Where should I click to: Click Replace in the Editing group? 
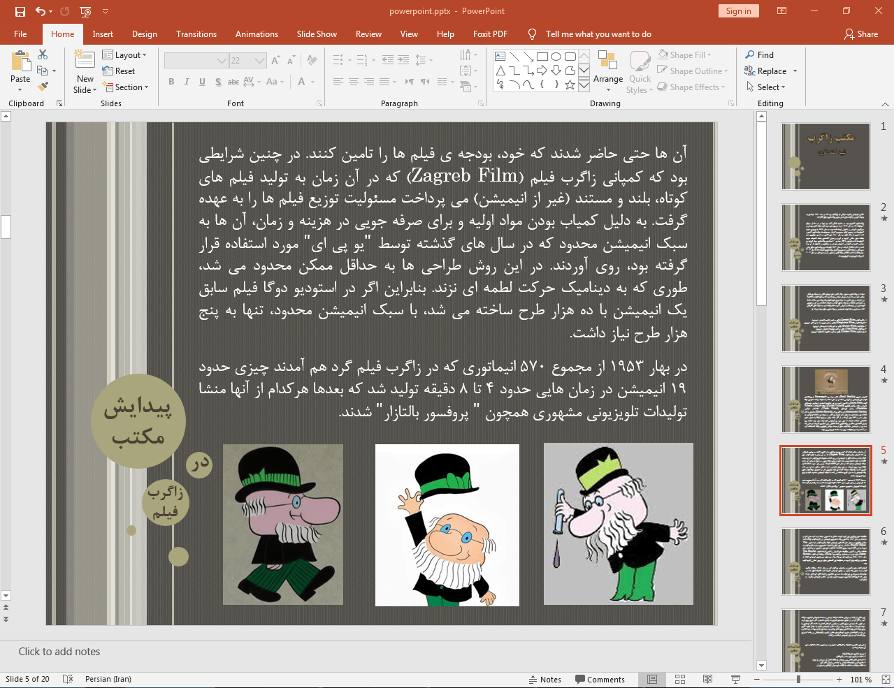[770, 71]
